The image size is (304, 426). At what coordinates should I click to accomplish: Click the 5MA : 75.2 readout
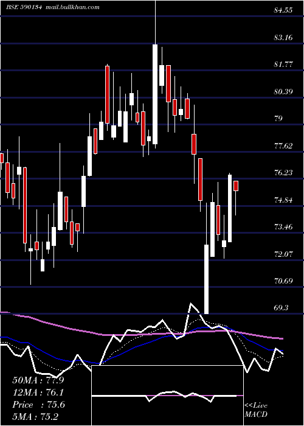tap(35, 416)
